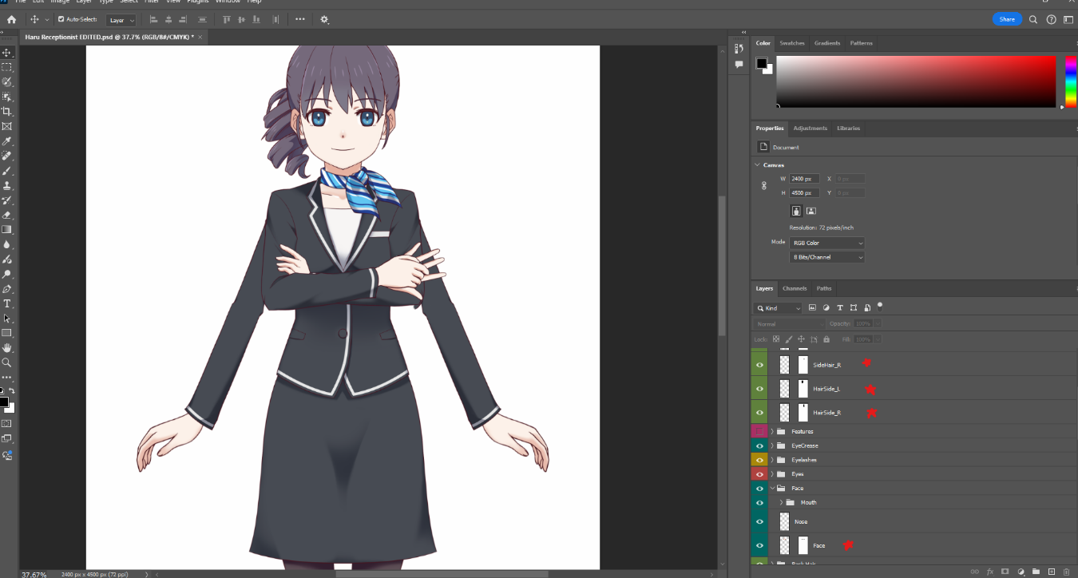This screenshot has height=578, width=1078.
Task: Switch to the Swatches tab
Action: [792, 43]
